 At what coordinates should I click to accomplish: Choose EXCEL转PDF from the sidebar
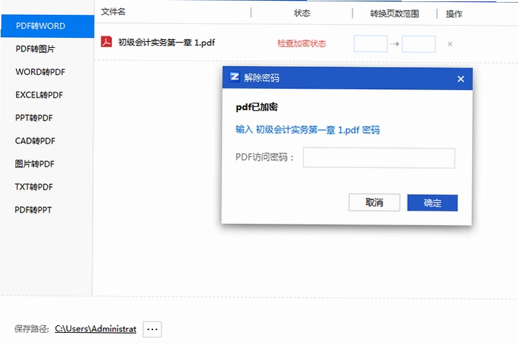pyautogui.click(x=39, y=95)
